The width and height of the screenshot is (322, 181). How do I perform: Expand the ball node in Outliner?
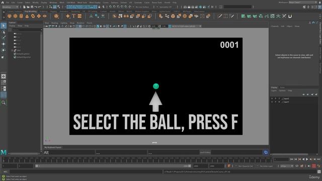[x=12, y=50]
